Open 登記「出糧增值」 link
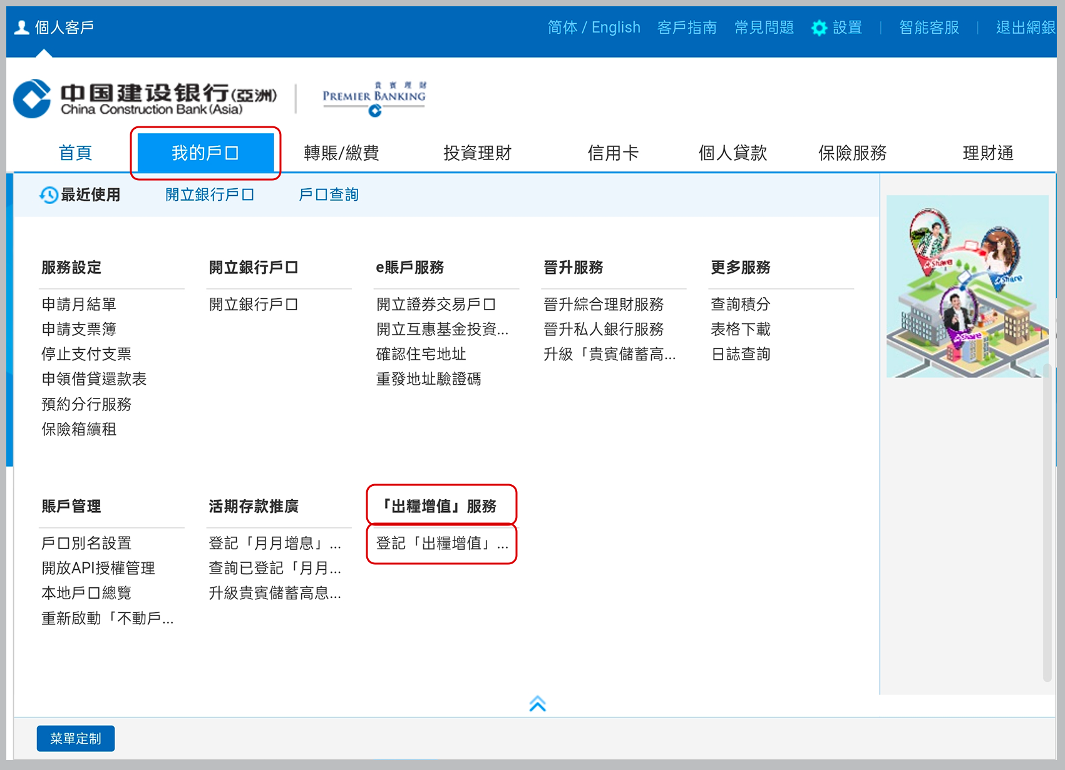 [441, 544]
